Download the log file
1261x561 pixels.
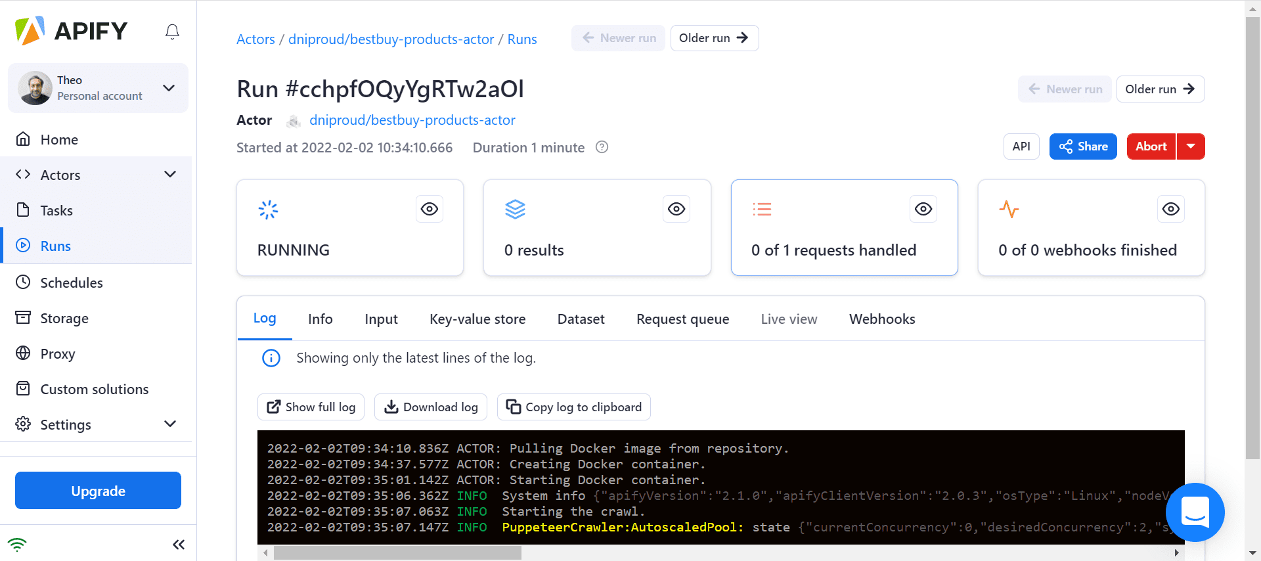(x=431, y=407)
